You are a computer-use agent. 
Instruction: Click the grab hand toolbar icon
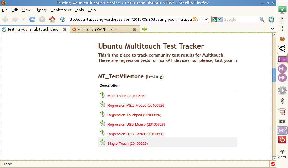pos(271,19)
